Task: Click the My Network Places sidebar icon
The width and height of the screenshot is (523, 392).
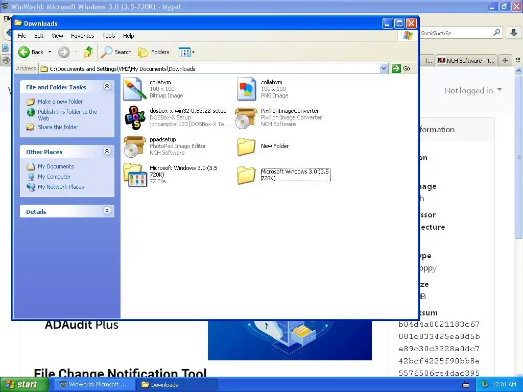Action: (31, 187)
